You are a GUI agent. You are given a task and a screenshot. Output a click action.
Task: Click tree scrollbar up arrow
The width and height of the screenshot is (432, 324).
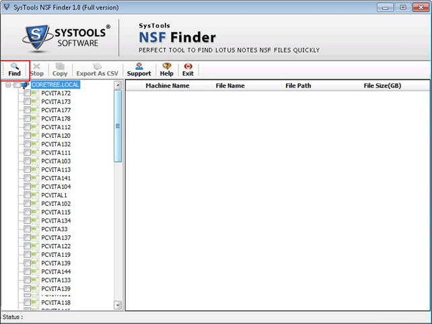[118, 85]
